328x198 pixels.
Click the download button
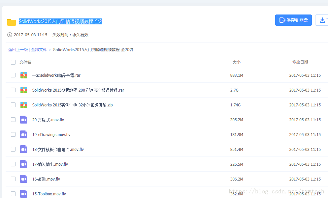(x=322, y=20)
